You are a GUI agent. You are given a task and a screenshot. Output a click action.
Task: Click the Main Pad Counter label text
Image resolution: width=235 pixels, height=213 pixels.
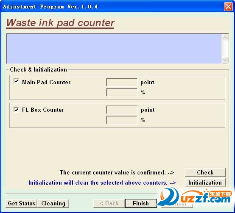click(46, 82)
